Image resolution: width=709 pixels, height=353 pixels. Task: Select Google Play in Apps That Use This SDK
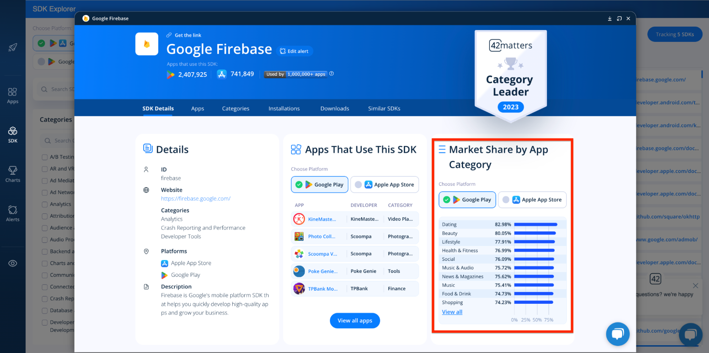pyautogui.click(x=320, y=185)
